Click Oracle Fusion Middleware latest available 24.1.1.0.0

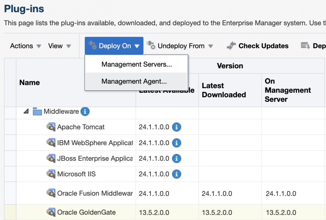(x=154, y=194)
